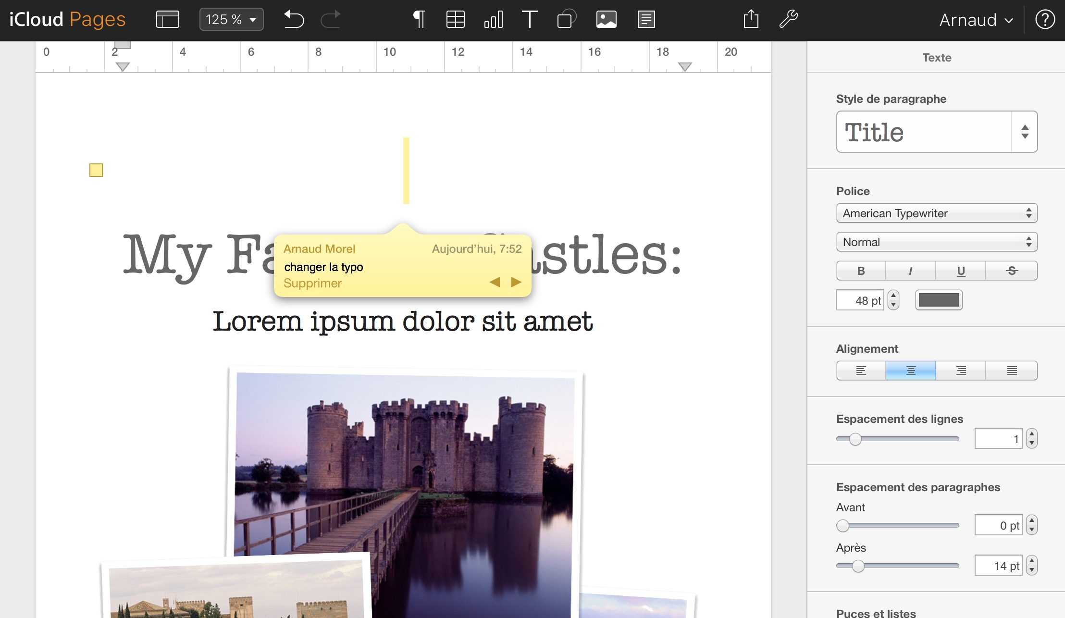Image resolution: width=1065 pixels, height=618 pixels.
Task: Open the gray text color swatch
Action: click(939, 300)
